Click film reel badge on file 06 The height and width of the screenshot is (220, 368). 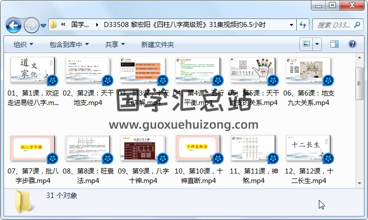coord(328,80)
